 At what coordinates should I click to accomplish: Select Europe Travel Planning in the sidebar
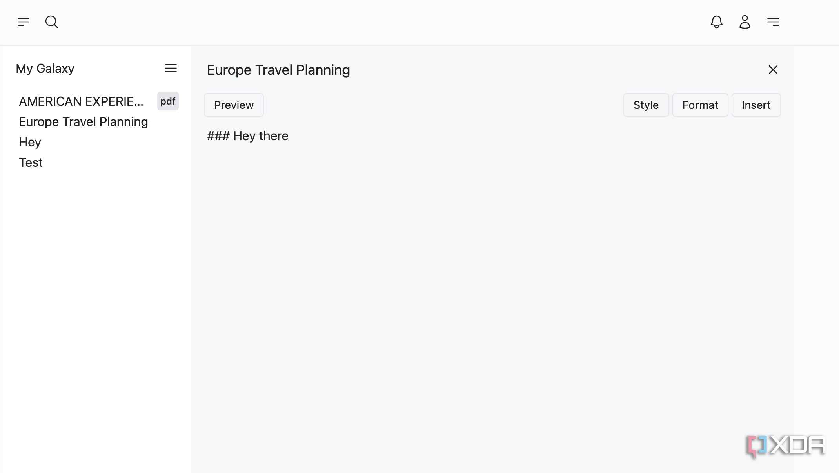pos(84,122)
